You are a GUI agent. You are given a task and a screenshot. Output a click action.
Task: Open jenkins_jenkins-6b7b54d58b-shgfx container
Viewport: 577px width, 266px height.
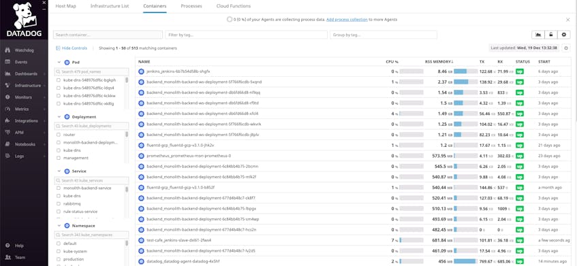pyautogui.click(x=178, y=71)
